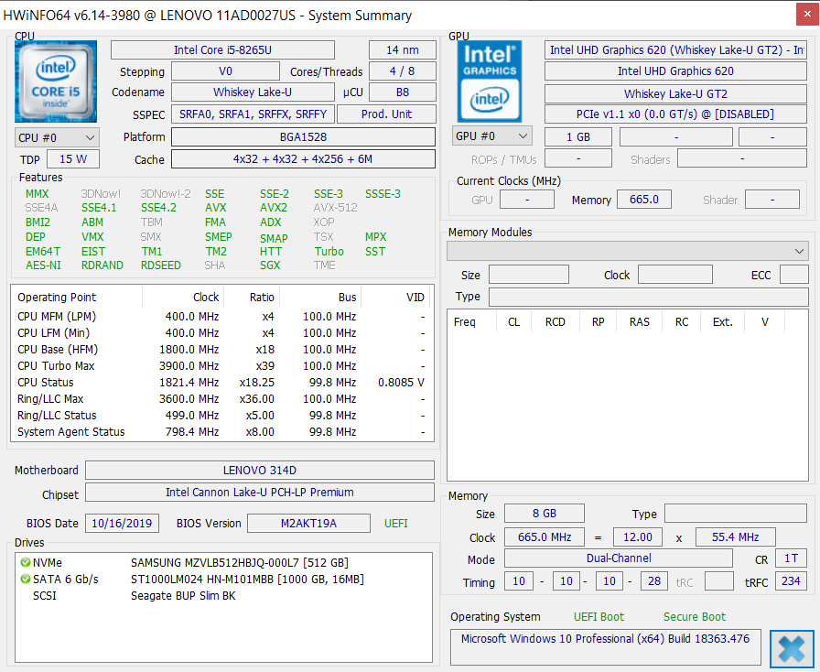Click the Intel Core i5-8265U name field
820x672 pixels.
coord(236,50)
